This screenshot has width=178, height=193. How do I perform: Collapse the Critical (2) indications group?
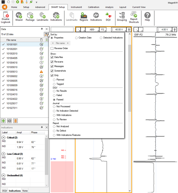click(x=4, y=137)
